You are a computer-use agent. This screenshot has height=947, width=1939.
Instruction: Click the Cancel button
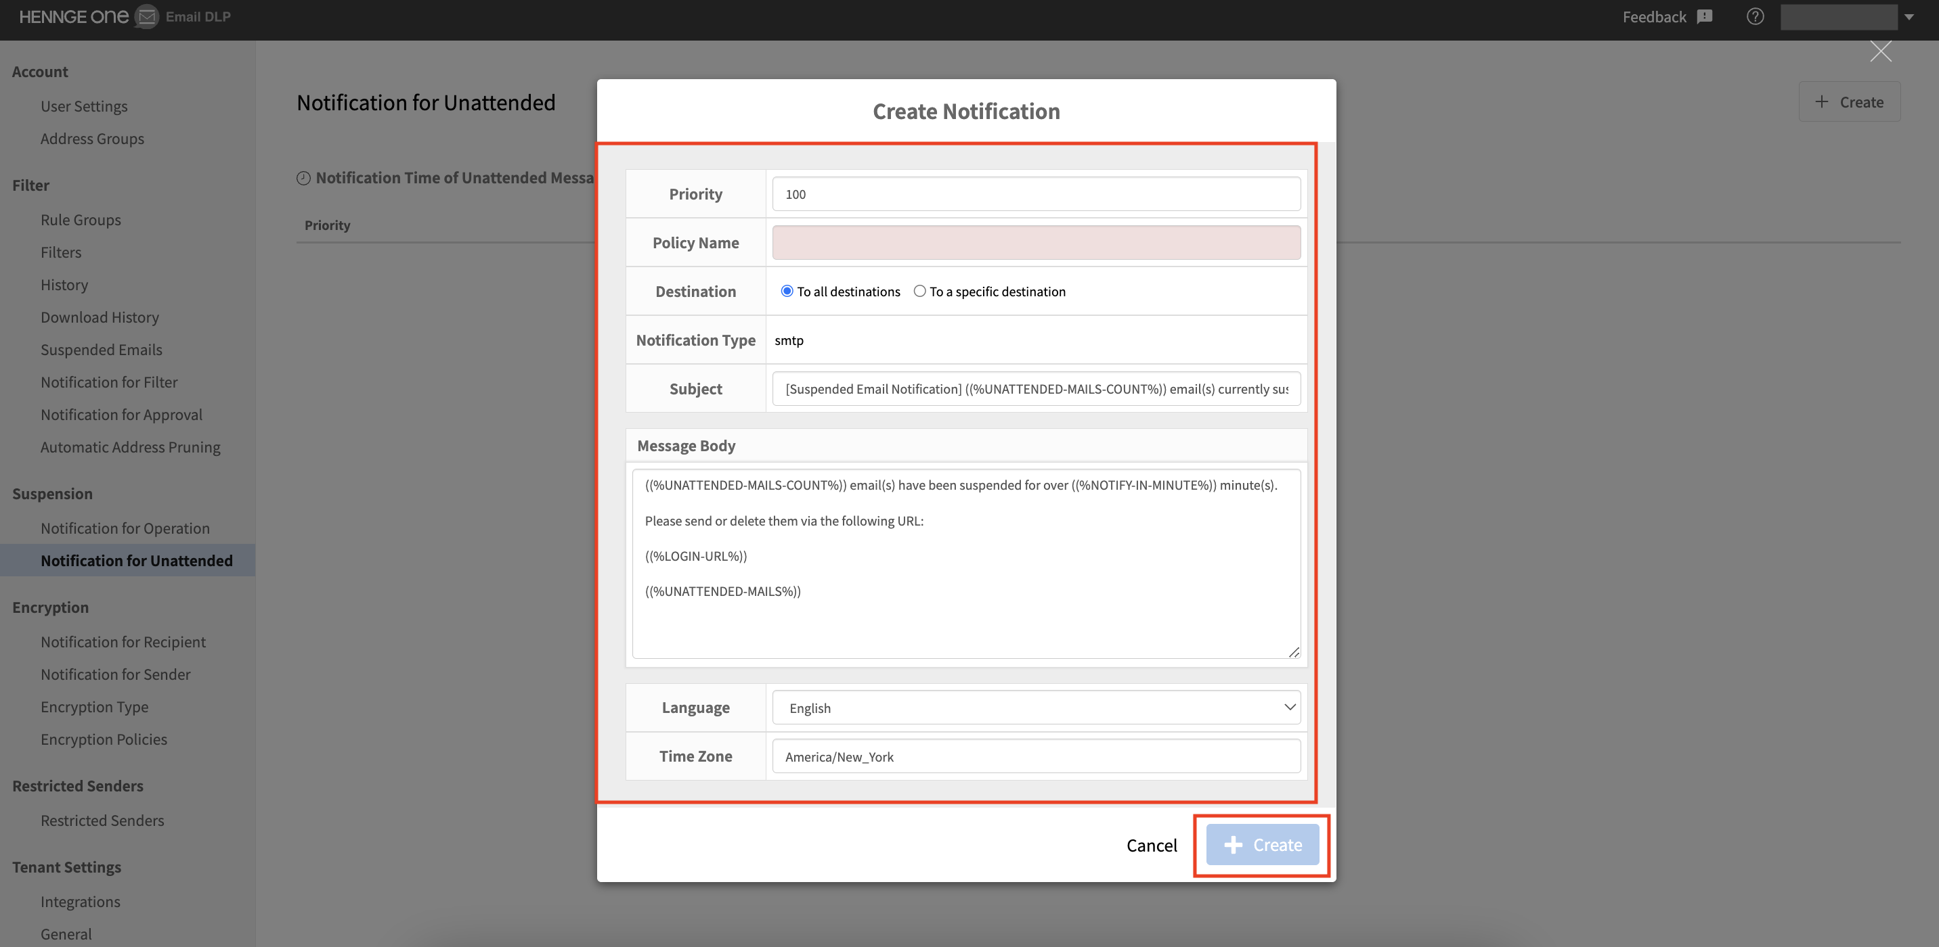pyautogui.click(x=1152, y=845)
